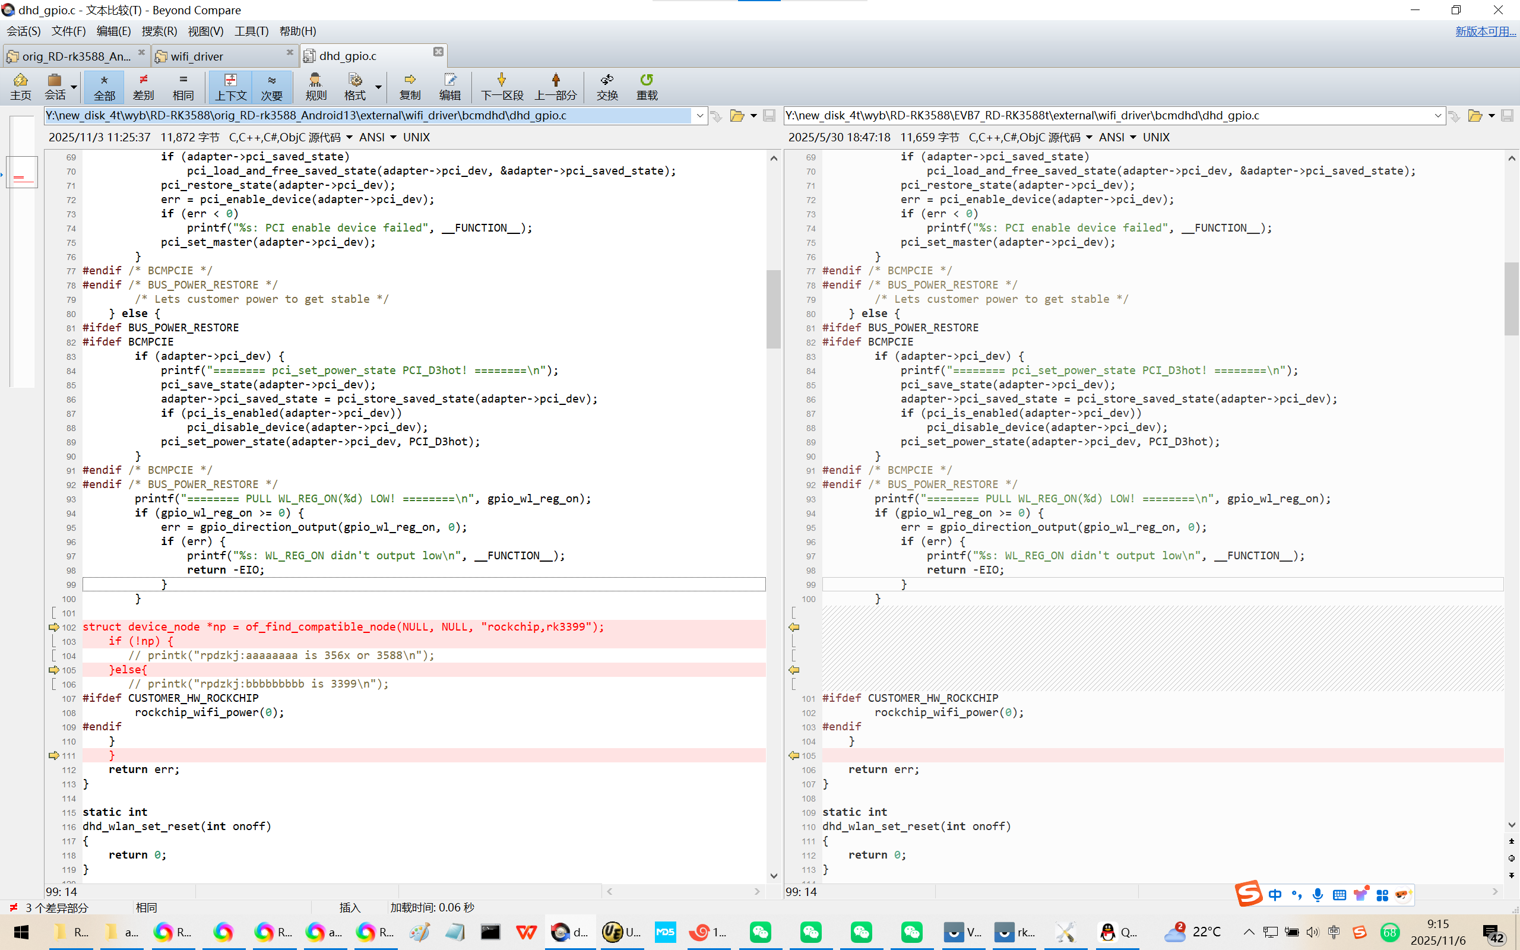Jump to Next Section (下一区段)

coord(501,86)
